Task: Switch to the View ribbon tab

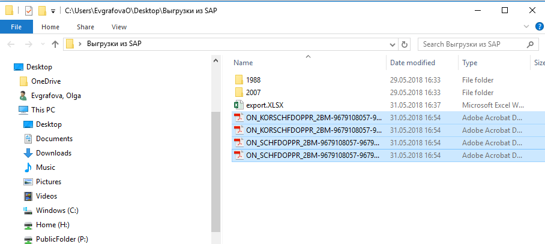Action: [119, 27]
